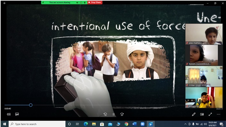Go back using top-left arrow
The height and width of the screenshot is (127, 226).
tap(4, 3)
